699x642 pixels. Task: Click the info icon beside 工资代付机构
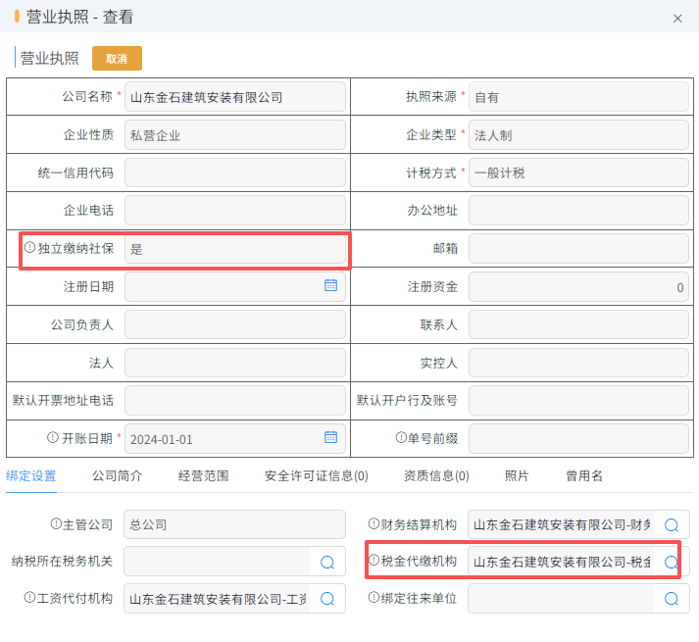29,598
